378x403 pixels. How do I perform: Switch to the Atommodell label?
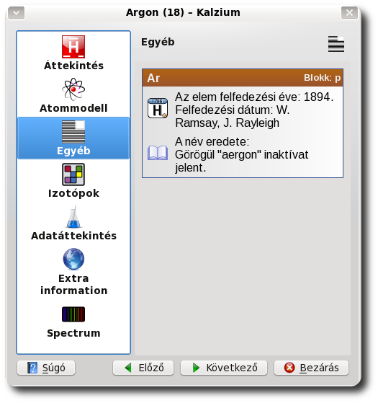pyautogui.click(x=73, y=108)
